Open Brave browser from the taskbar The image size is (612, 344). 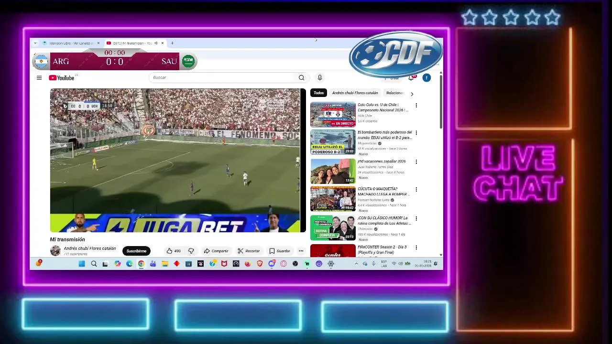point(260,264)
